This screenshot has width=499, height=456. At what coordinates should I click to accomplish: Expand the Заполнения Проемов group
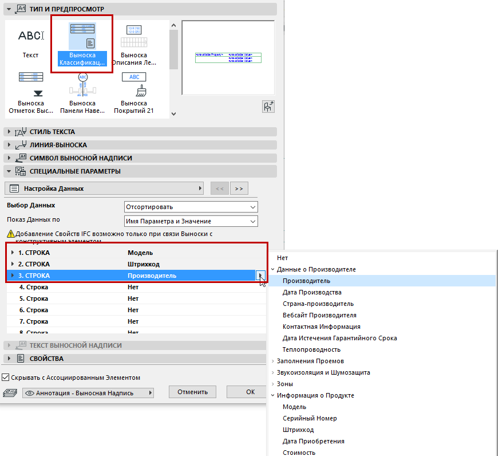(273, 361)
